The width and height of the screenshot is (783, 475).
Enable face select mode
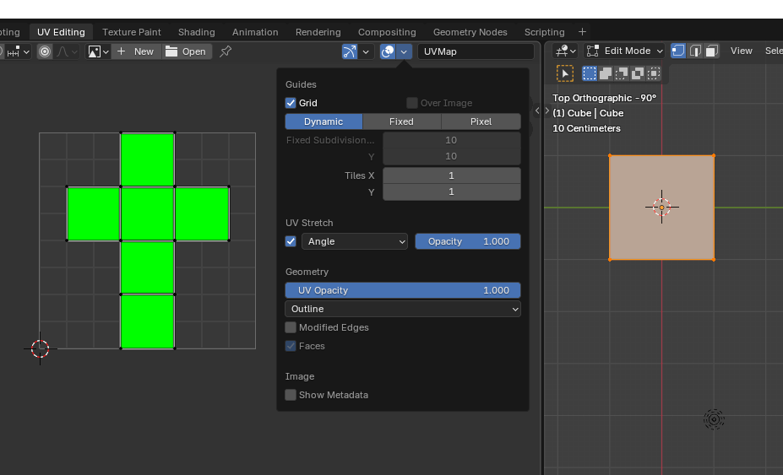[x=711, y=51]
